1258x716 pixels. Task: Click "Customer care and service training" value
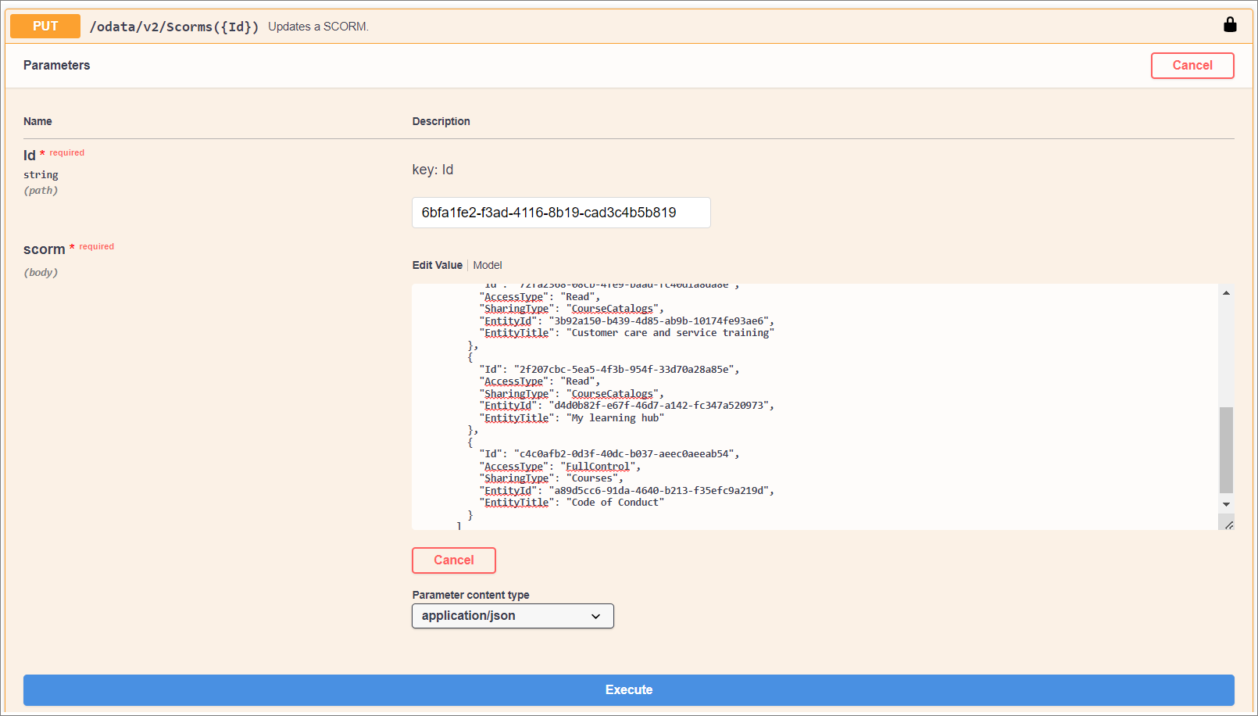670,333
